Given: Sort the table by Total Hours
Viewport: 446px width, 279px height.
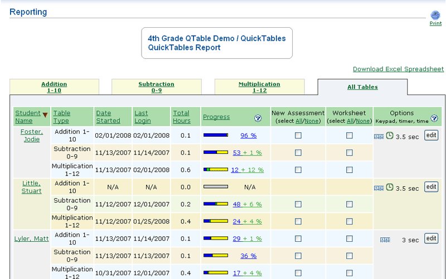Looking at the screenshot, I should pyautogui.click(x=181, y=117).
